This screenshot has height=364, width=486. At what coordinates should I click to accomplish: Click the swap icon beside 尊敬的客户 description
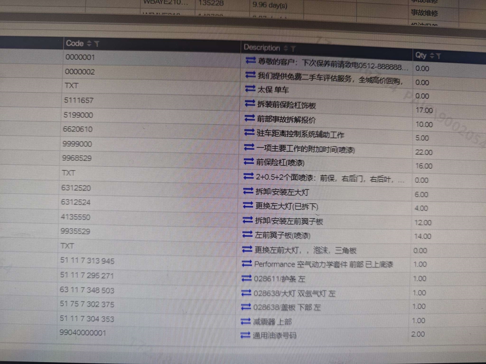point(251,61)
